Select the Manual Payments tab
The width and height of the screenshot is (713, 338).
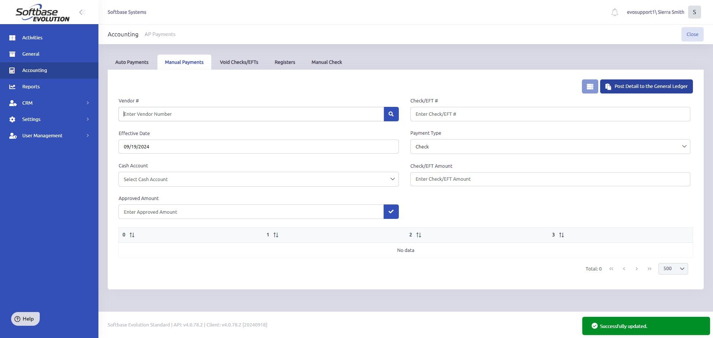(184, 62)
